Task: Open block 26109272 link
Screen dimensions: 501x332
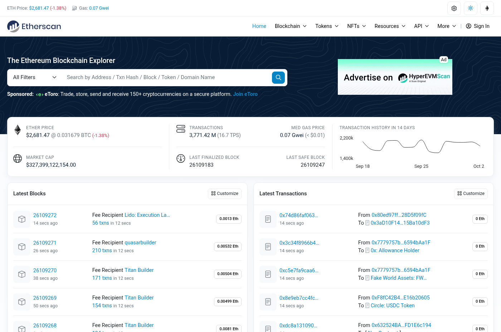Action: [x=45, y=215]
